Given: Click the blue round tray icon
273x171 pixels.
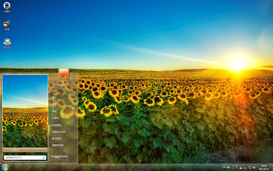Looking at the screenshot, I should coord(233,167).
